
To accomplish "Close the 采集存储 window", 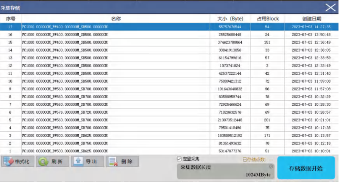I will (331, 8).
